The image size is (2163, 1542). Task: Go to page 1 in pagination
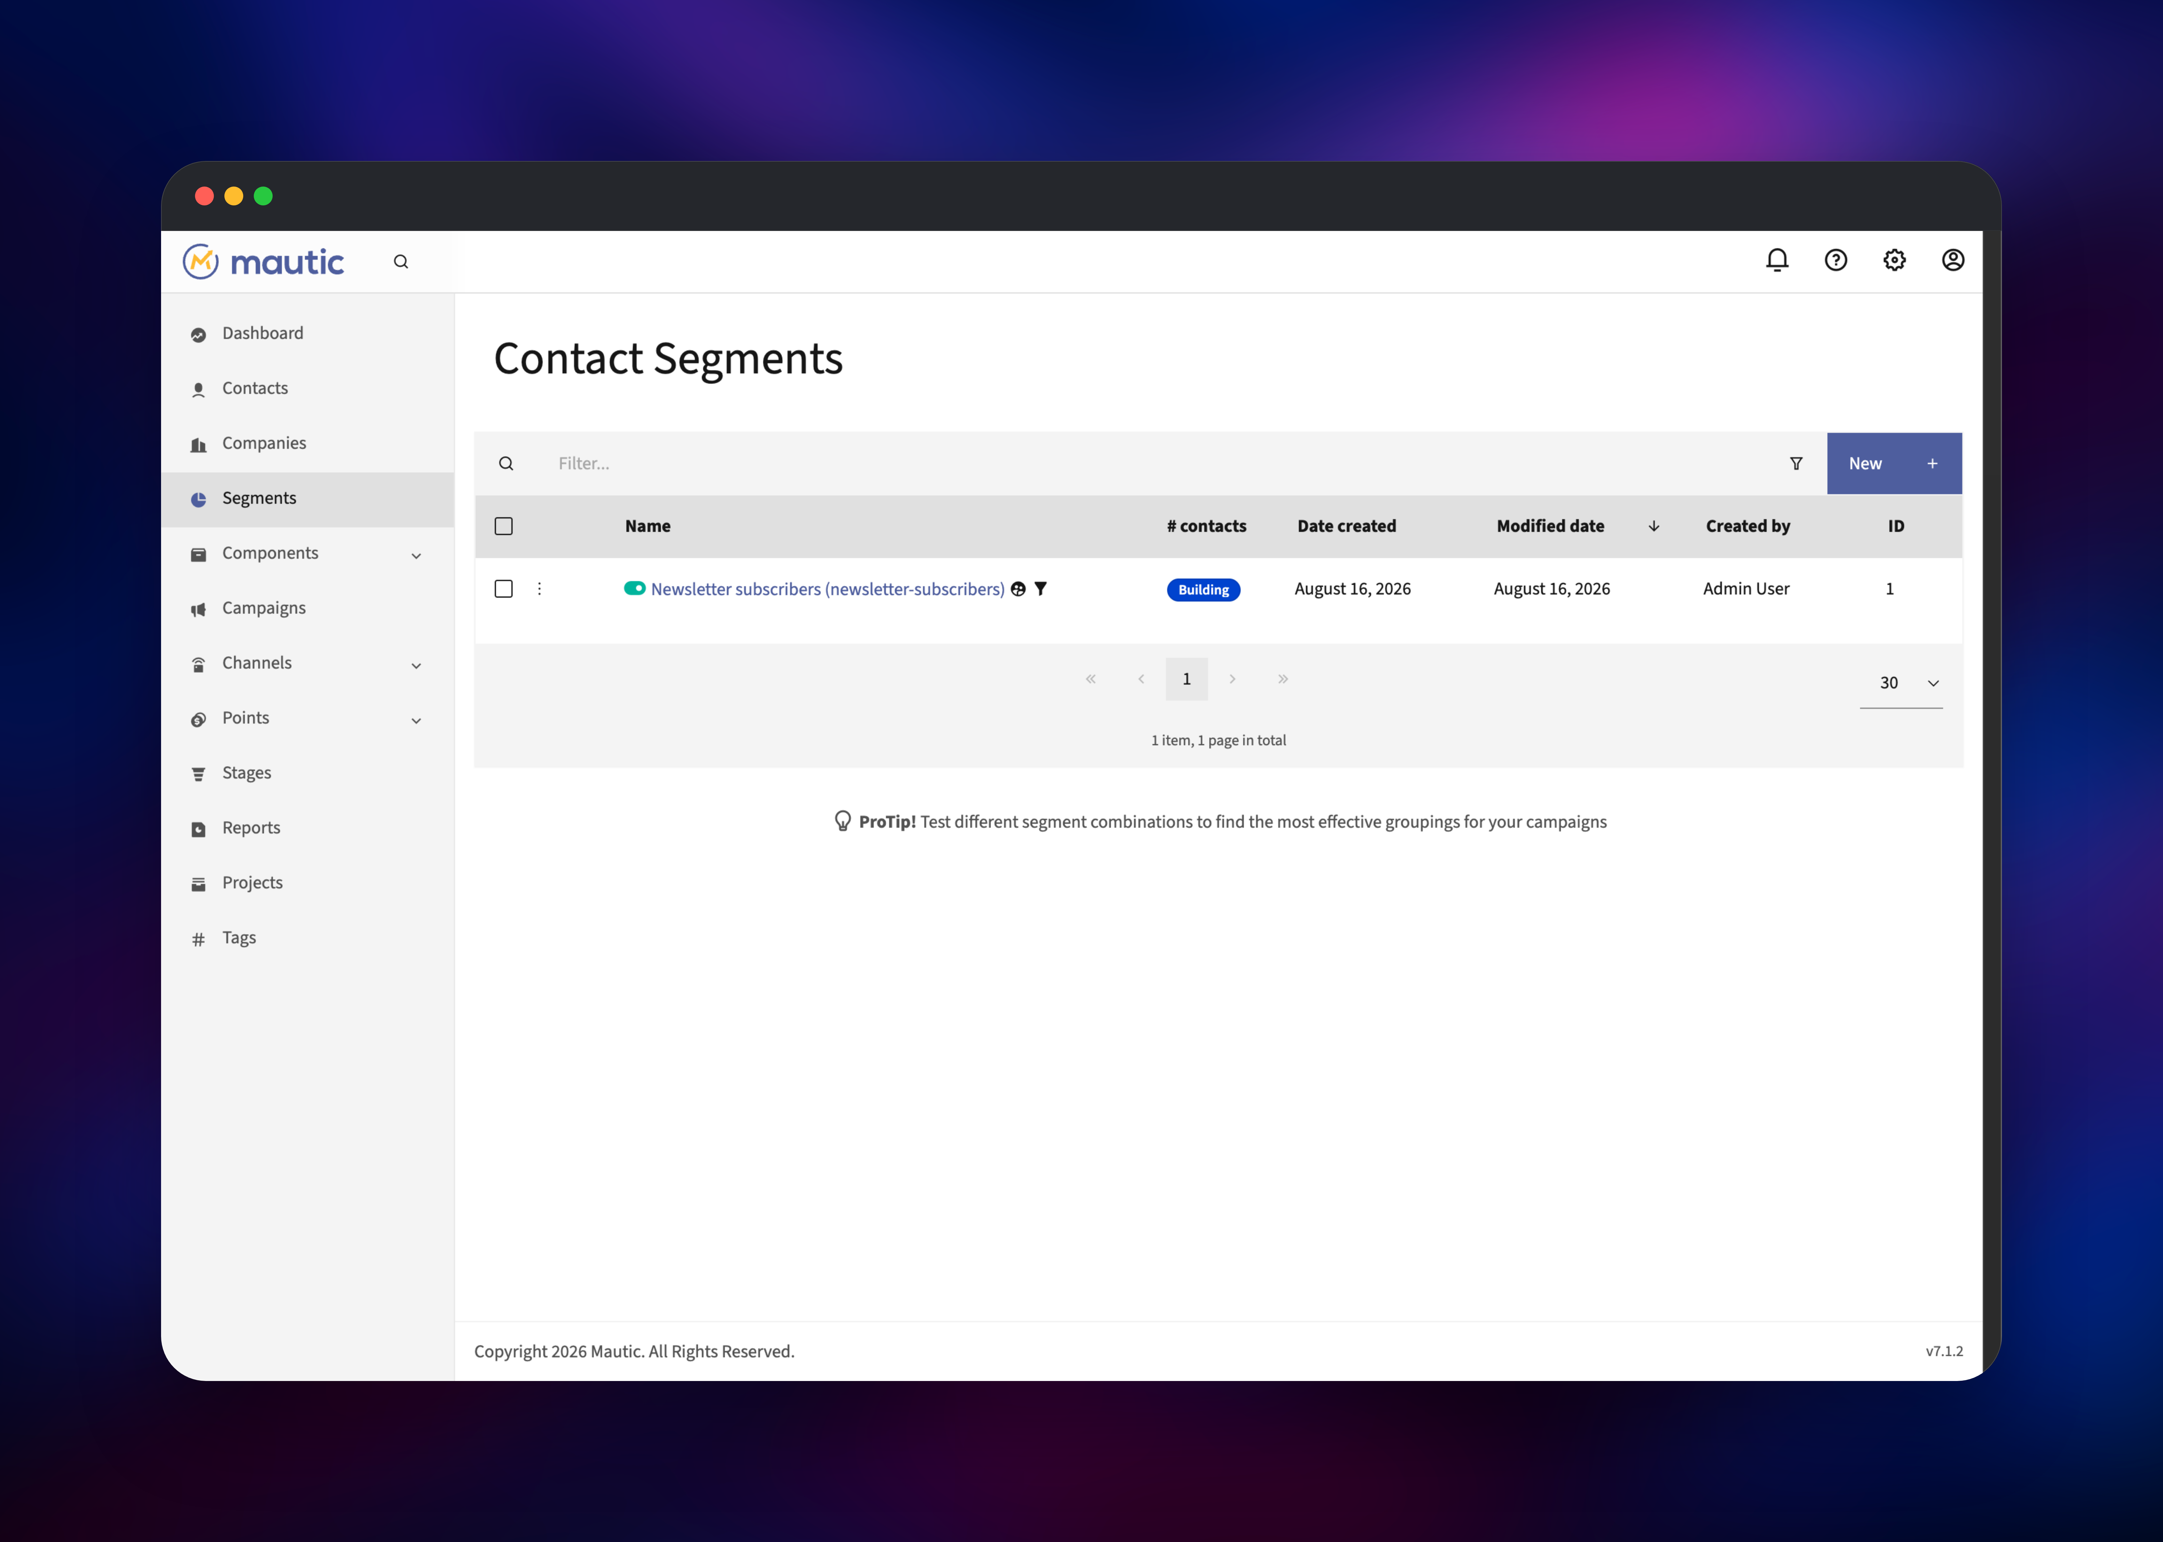(x=1186, y=679)
